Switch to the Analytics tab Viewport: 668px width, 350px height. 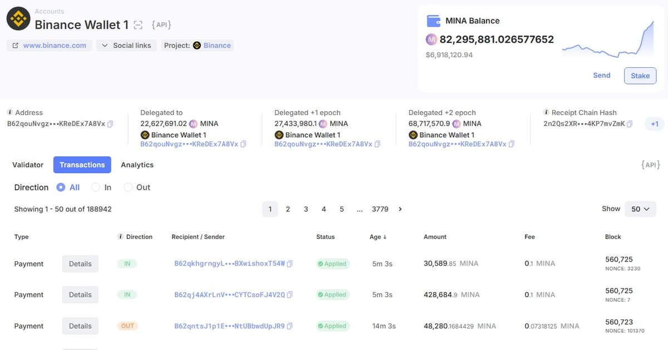pyautogui.click(x=137, y=165)
